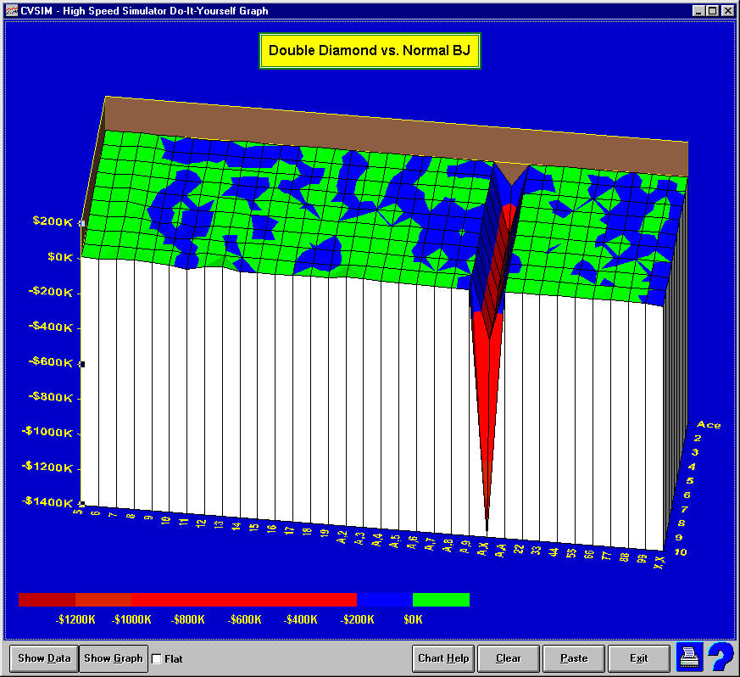The height and width of the screenshot is (677, 740).
Task: Select the dark red -$1200K legend swatch
Action: pos(47,600)
